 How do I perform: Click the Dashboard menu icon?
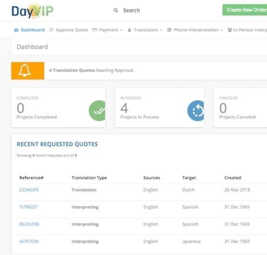pyautogui.click(x=16, y=30)
